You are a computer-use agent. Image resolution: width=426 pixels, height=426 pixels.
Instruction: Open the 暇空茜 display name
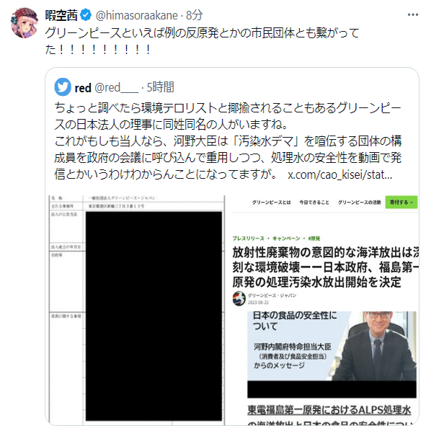pos(61,15)
